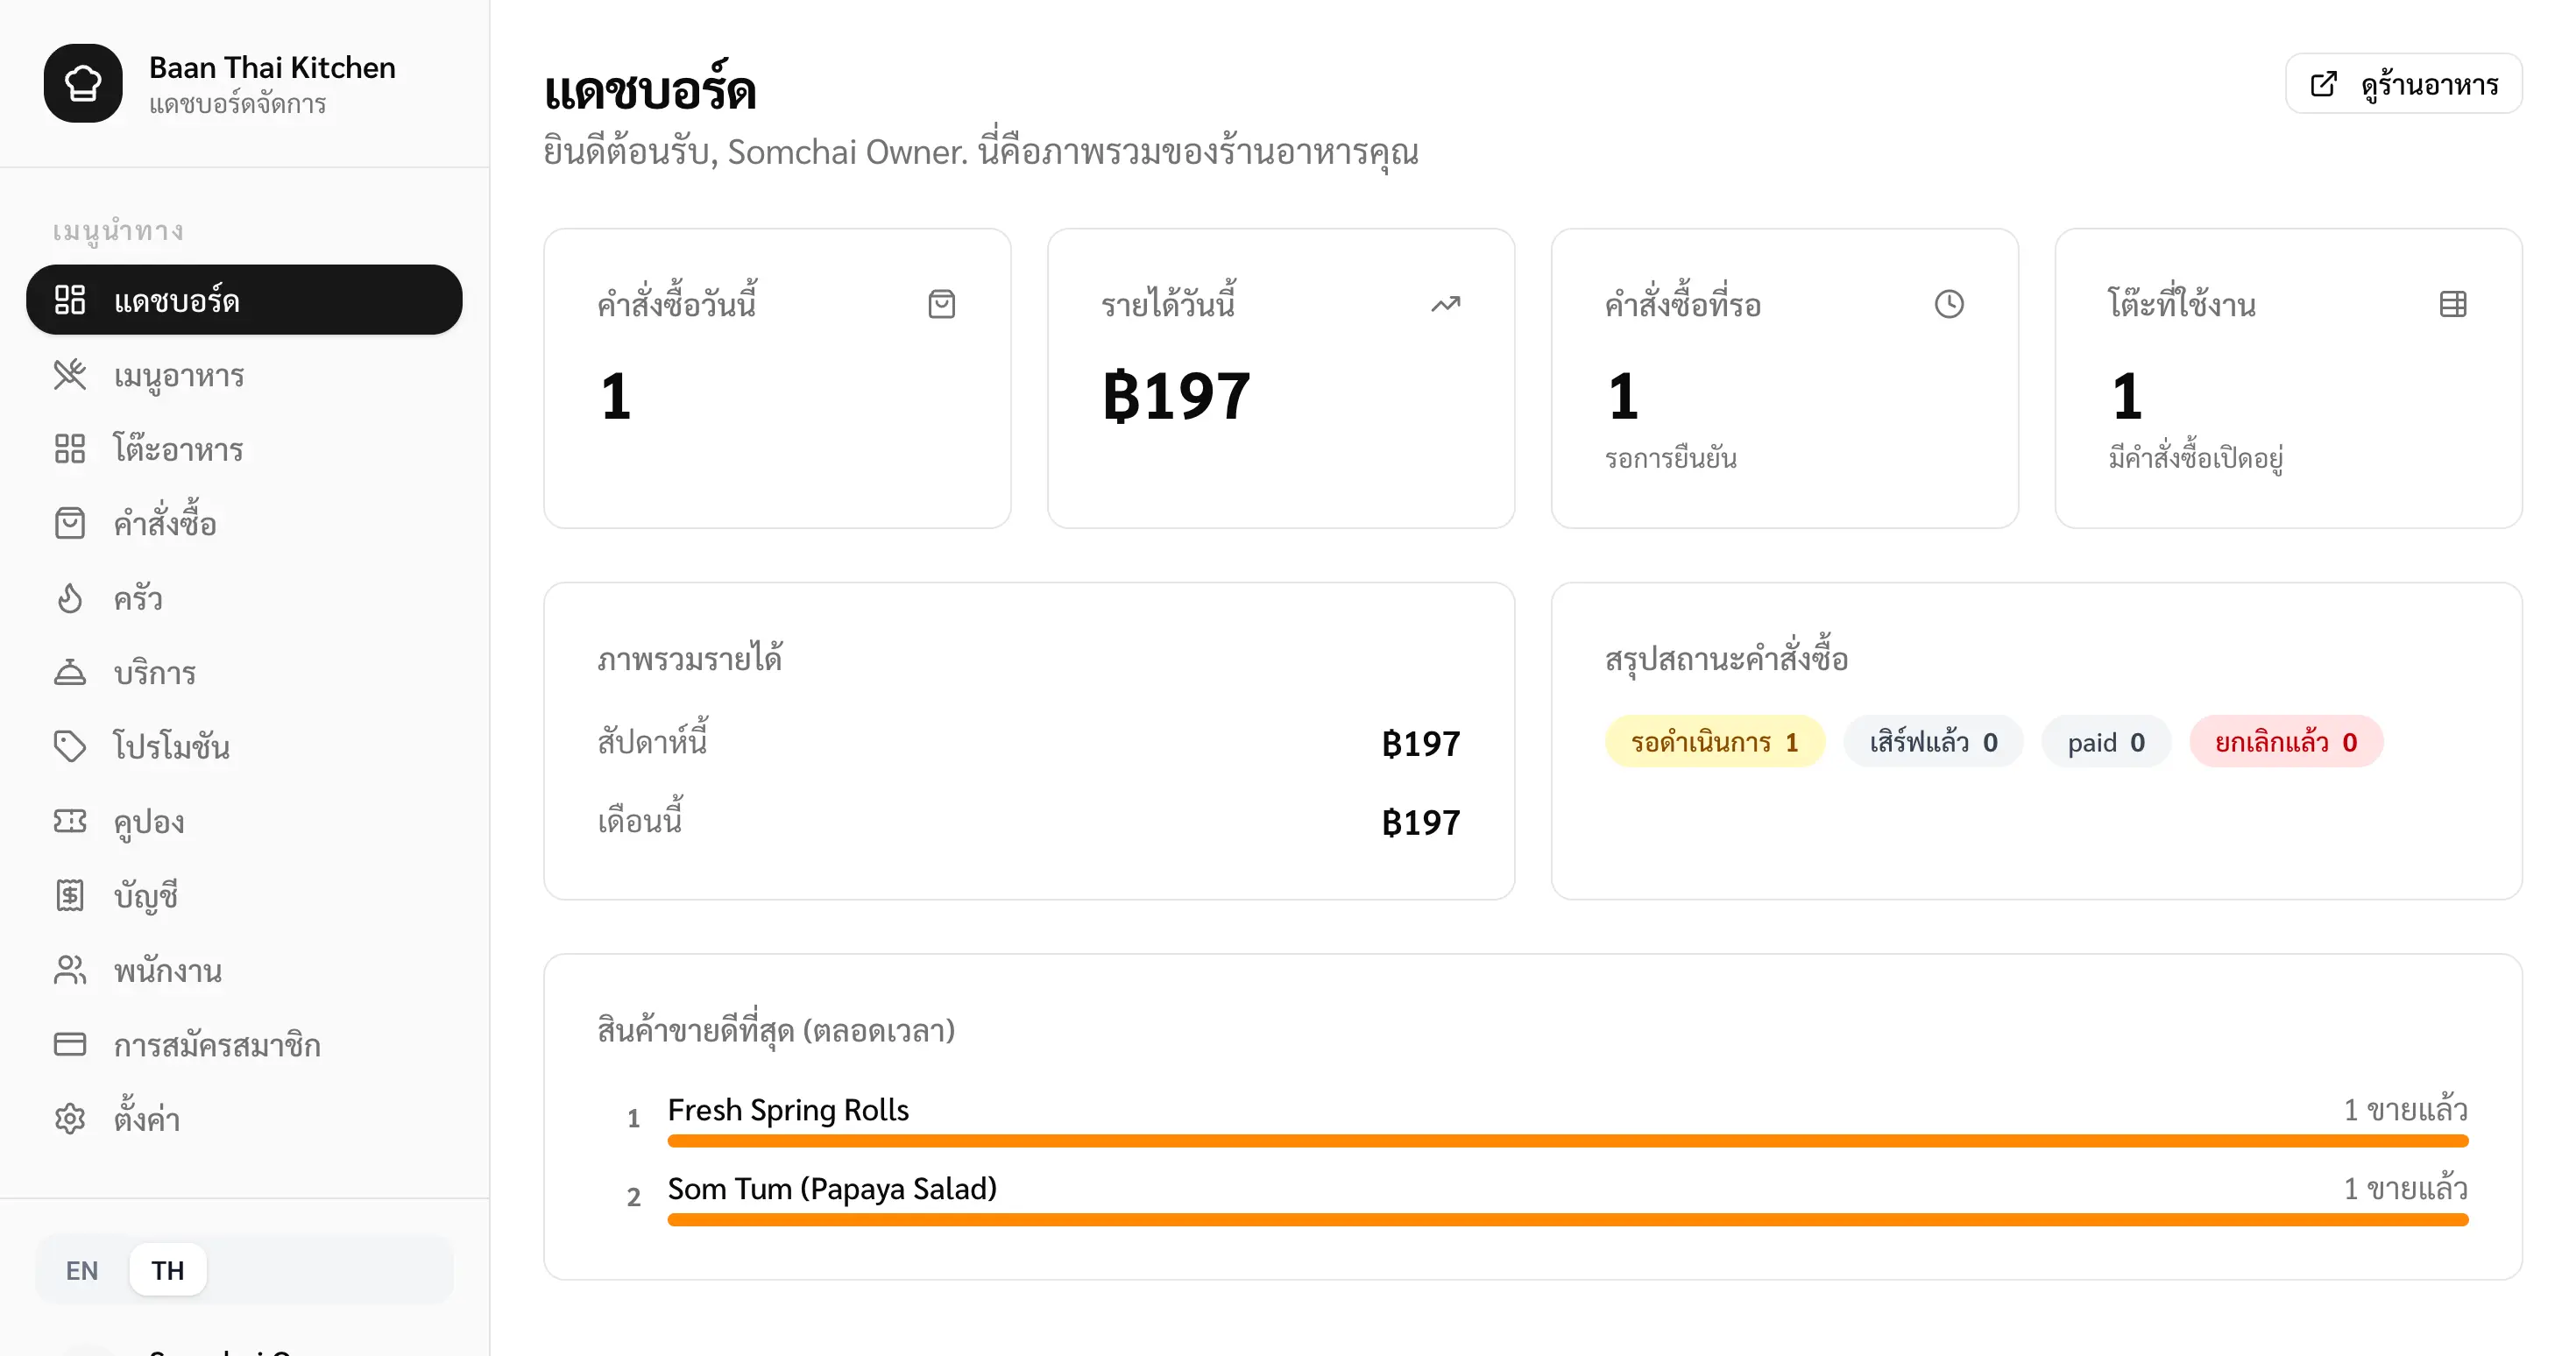The height and width of the screenshot is (1356, 2576).
Task: Click the clock icon in the คำสั่งซื้อที่รอ card
Action: click(x=1950, y=304)
